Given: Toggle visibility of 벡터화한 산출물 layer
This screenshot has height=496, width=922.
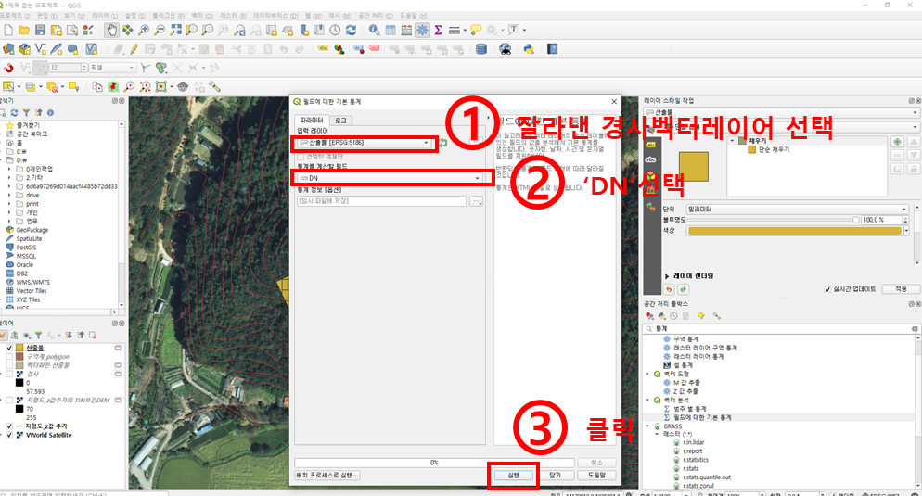Looking at the screenshot, I should click(x=9, y=365).
